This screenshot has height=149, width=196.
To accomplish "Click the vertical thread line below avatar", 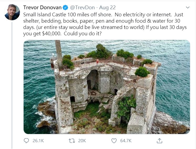I will pyautogui.click(x=12, y=85).
